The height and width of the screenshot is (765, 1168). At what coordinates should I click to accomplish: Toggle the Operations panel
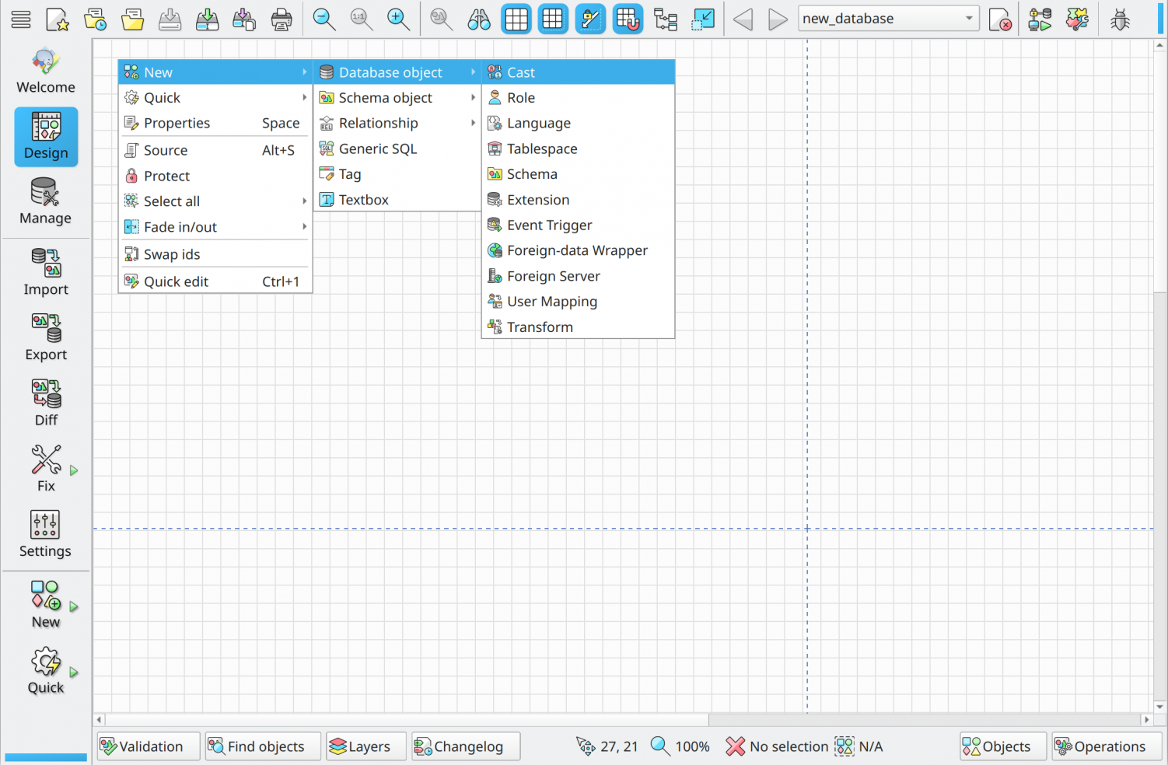click(1107, 746)
